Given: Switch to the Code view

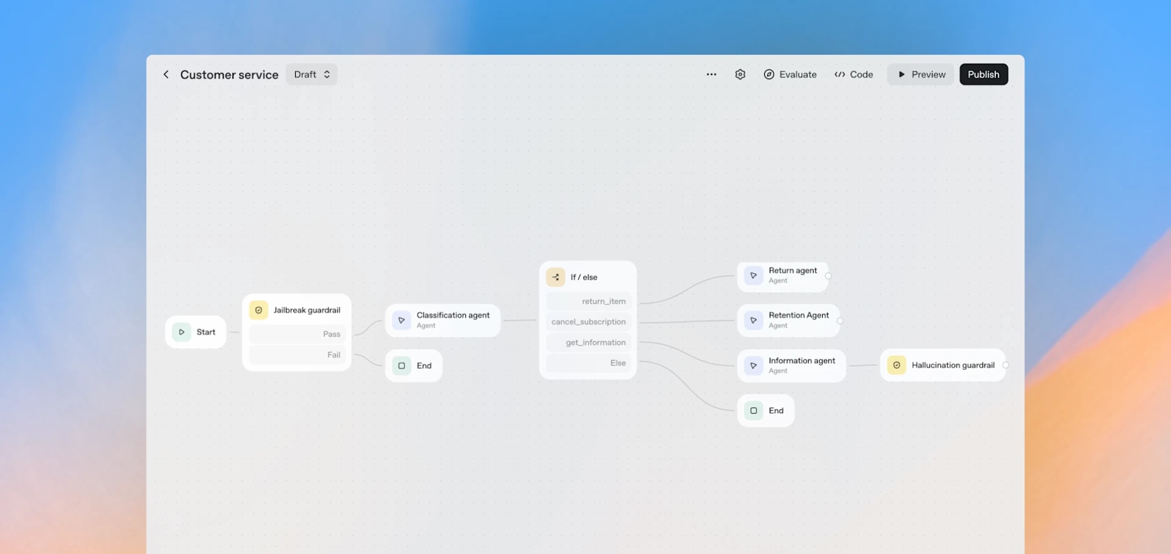Looking at the screenshot, I should (854, 74).
